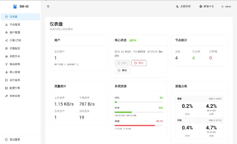The image size is (237, 144).
Task: Click the 退出登录 logout icon
Action: coord(6,140)
